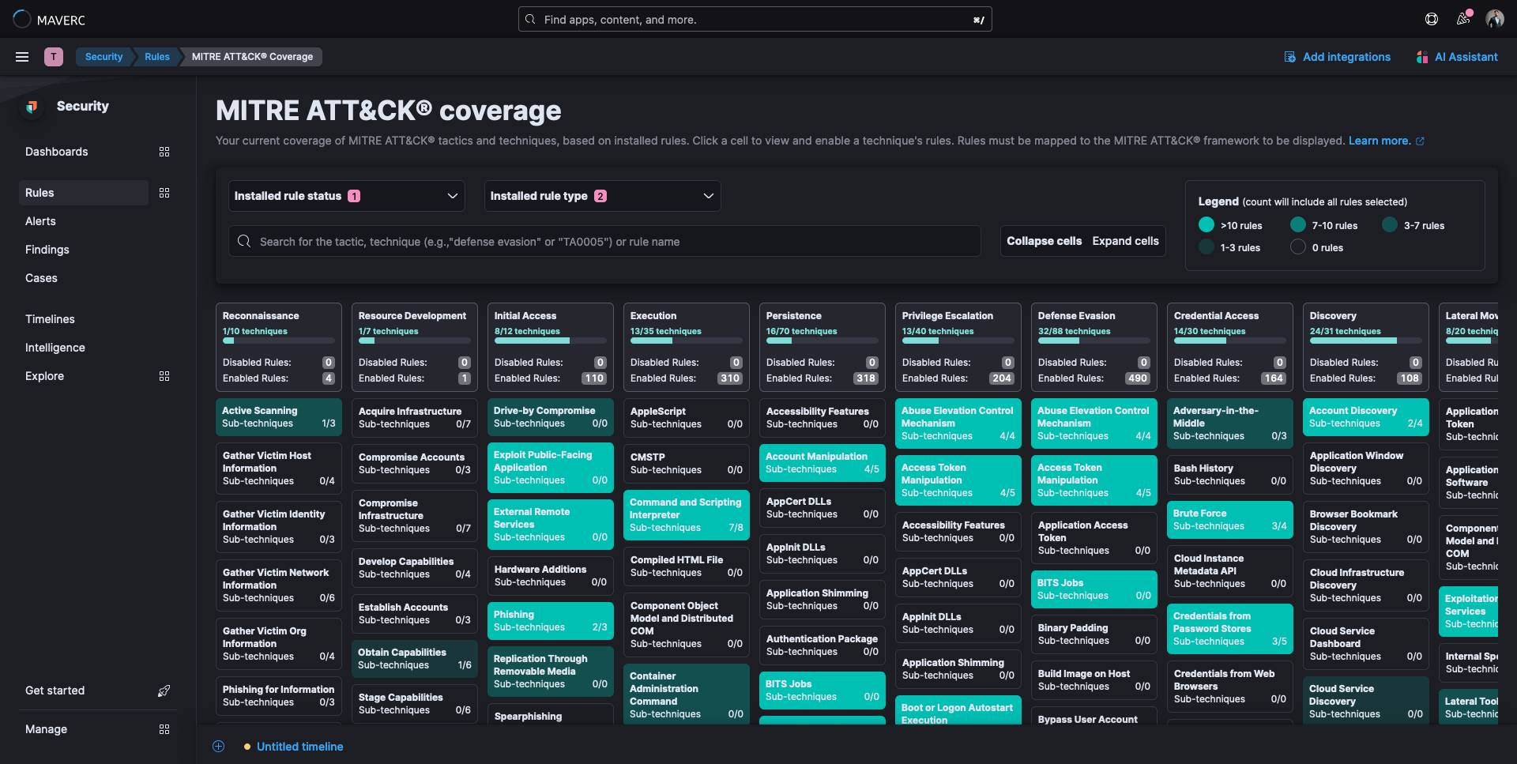Open Installed rule type dropdown
Screen dimensions: 1517x764
pyautogui.click(x=602, y=196)
